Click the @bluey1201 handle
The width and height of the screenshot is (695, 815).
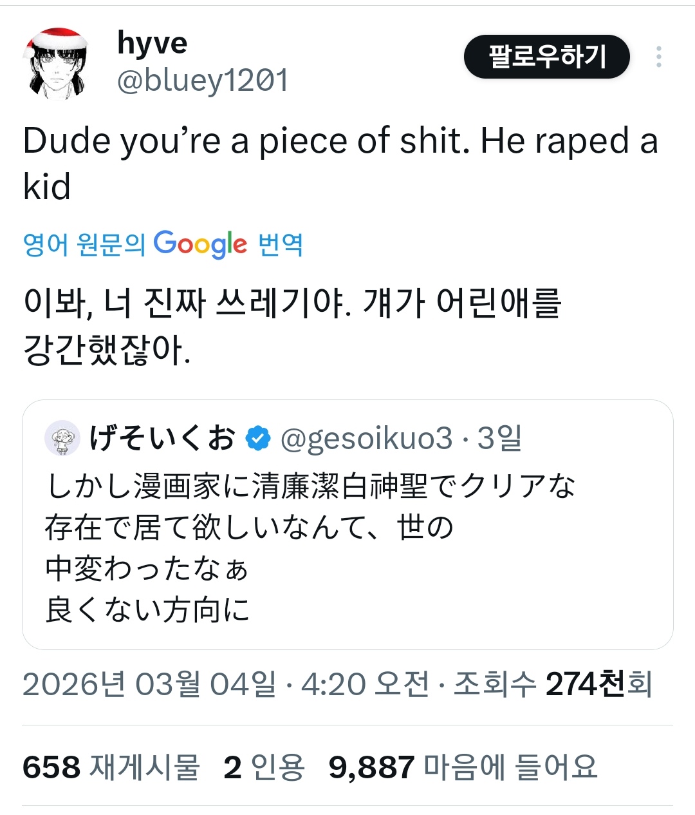tap(203, 81)
